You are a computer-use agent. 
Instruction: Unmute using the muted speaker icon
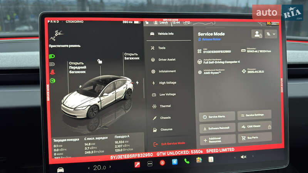244,157
